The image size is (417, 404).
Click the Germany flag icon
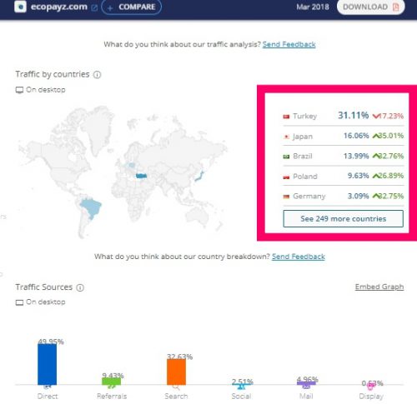[x=286, y=197]
